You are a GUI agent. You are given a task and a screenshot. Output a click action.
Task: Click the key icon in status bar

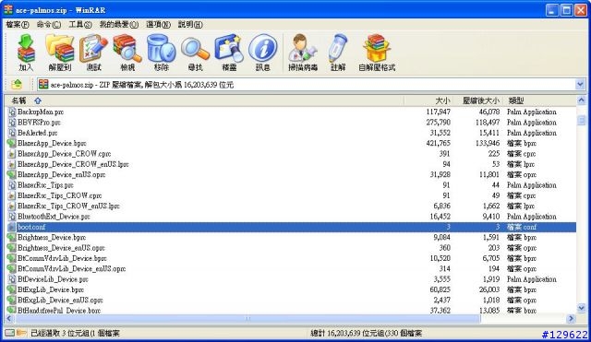[21, 333]
